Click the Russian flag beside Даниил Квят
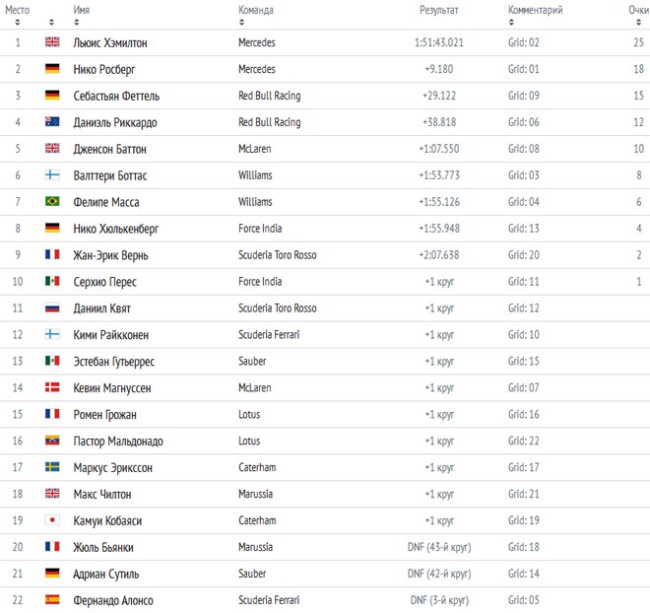The image size is (650, 613). tap(52, 307)
